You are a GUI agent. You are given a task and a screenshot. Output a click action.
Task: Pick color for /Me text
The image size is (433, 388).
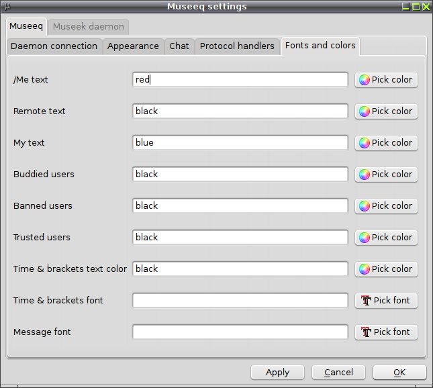[x=386, y=80]
